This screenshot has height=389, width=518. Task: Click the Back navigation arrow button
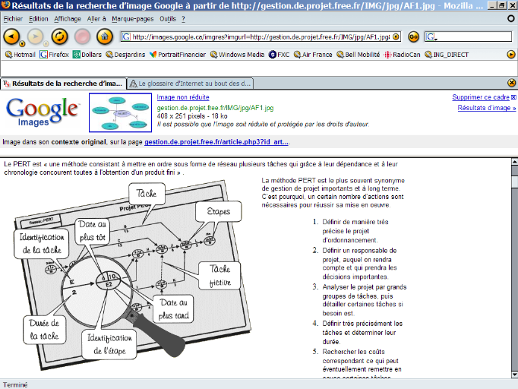click(x=11, y=36)
